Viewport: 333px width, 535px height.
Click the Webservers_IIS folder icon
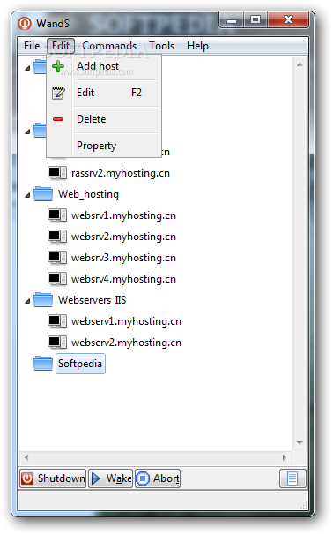coord(43,299)
